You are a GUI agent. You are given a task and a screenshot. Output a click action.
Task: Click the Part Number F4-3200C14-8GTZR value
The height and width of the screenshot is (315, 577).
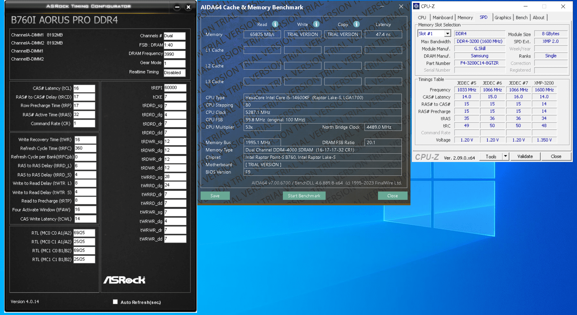point(479,63)
